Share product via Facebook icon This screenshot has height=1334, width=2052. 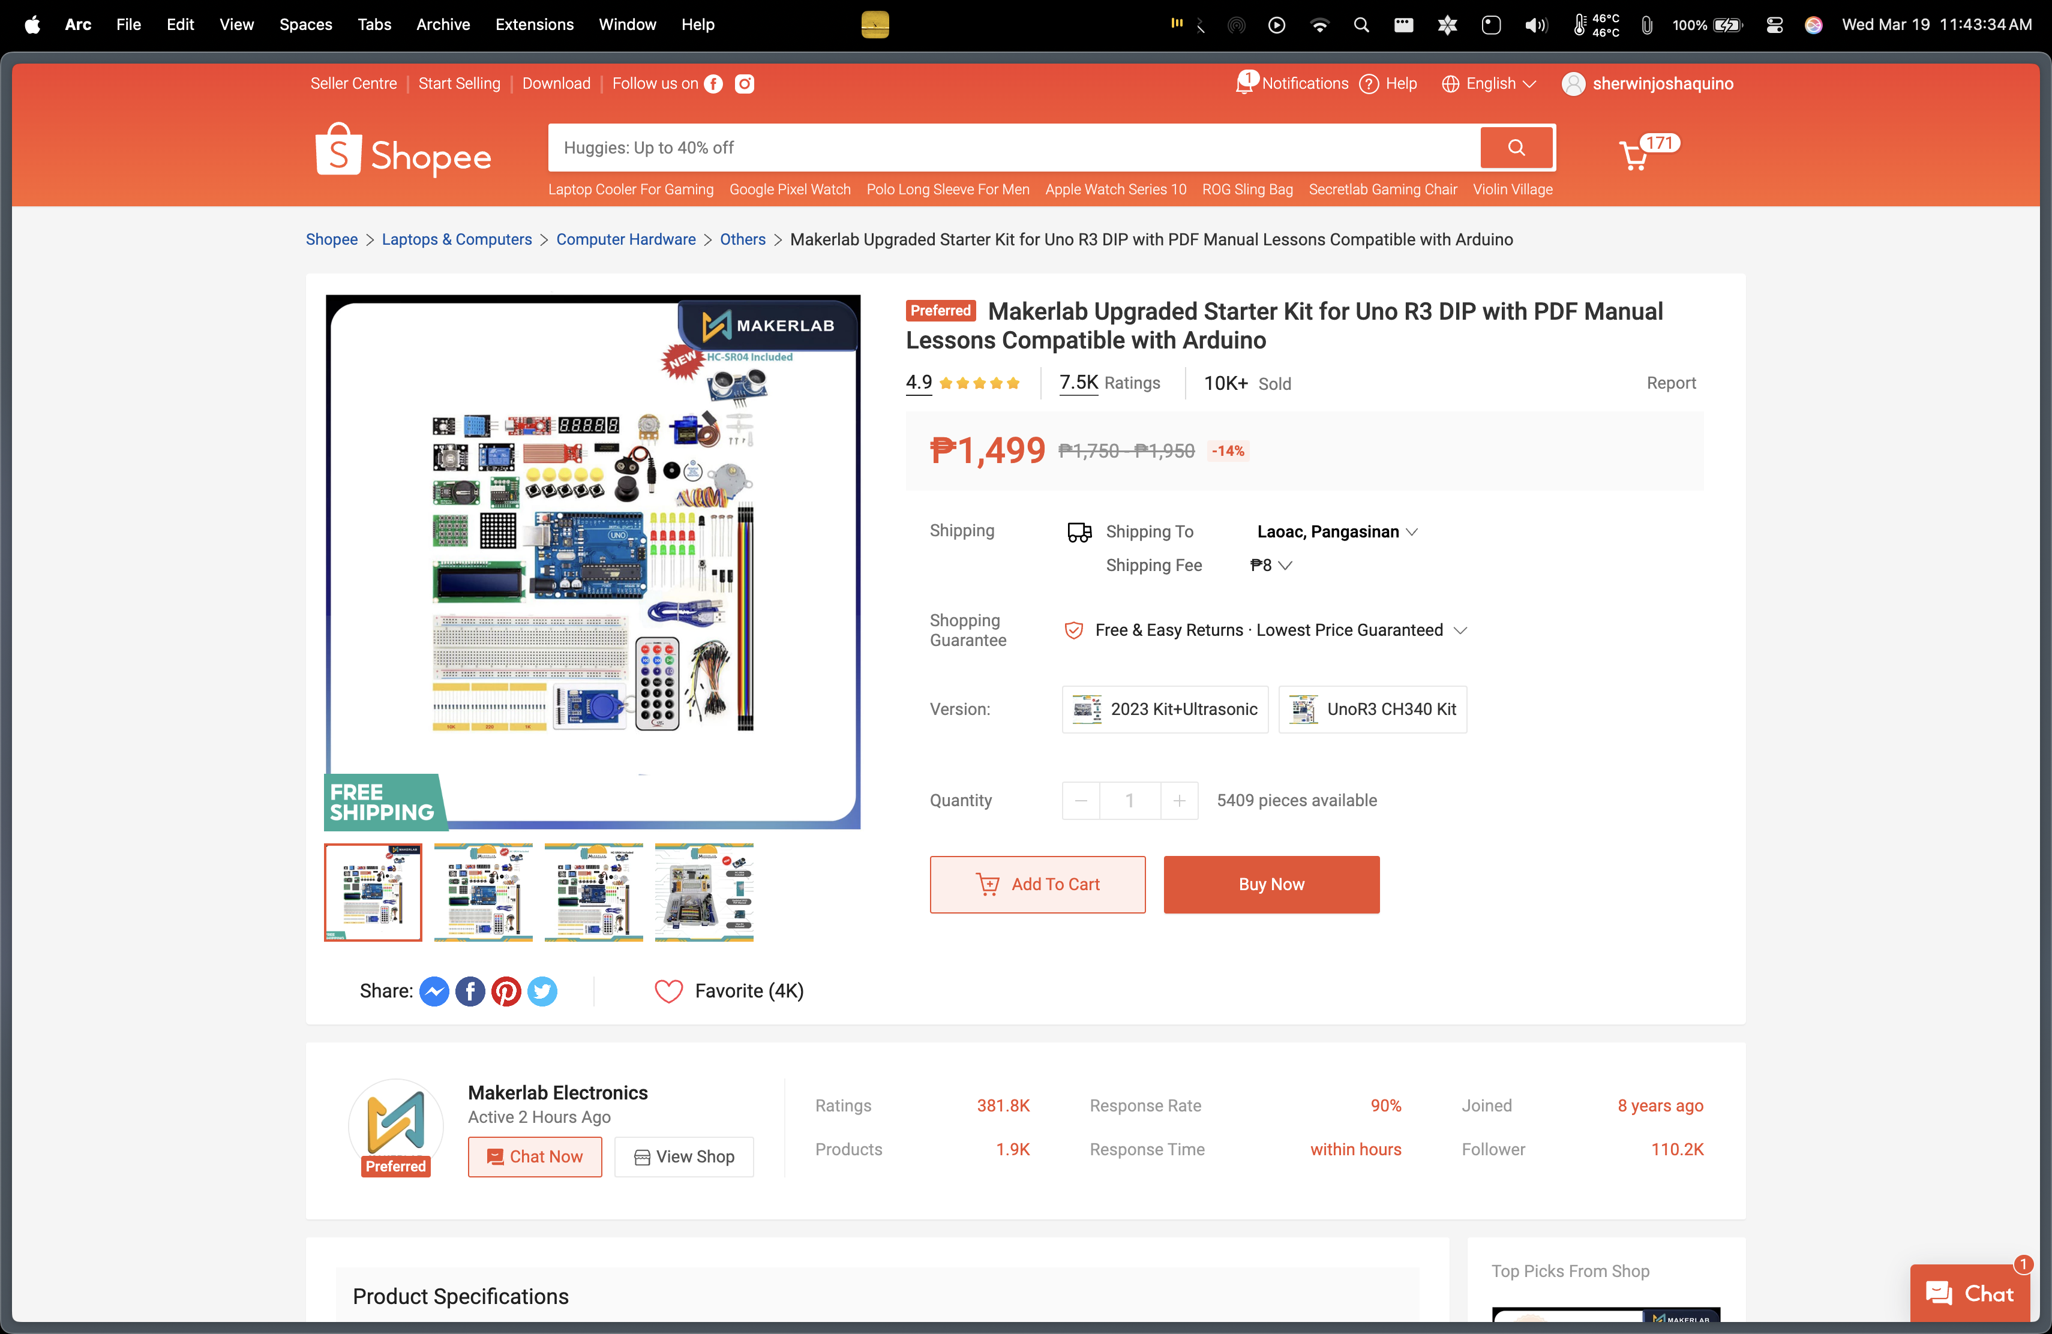[x=470, y=992]
